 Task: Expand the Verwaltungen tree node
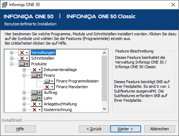[11, 52]
